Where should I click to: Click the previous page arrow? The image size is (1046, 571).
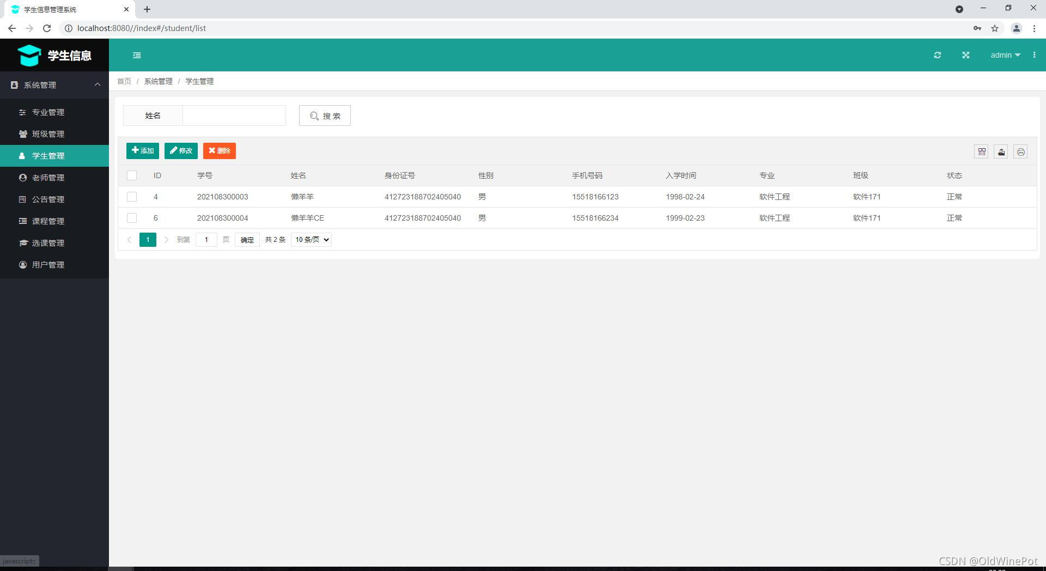tap(129, 240)
